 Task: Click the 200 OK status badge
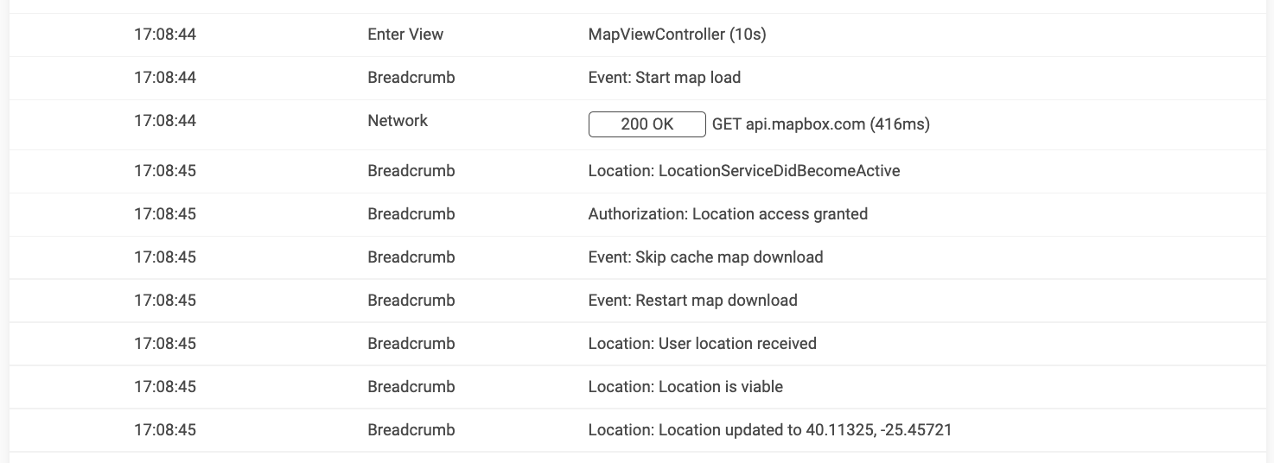point(647,124)
